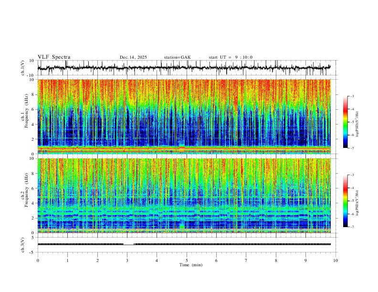Click the red burst near minute 4.8 in ch.1 spectrogram
Image resolution: width=378 pixels, height=292 pixels.
pyautogui.click(x=182, y=148)
